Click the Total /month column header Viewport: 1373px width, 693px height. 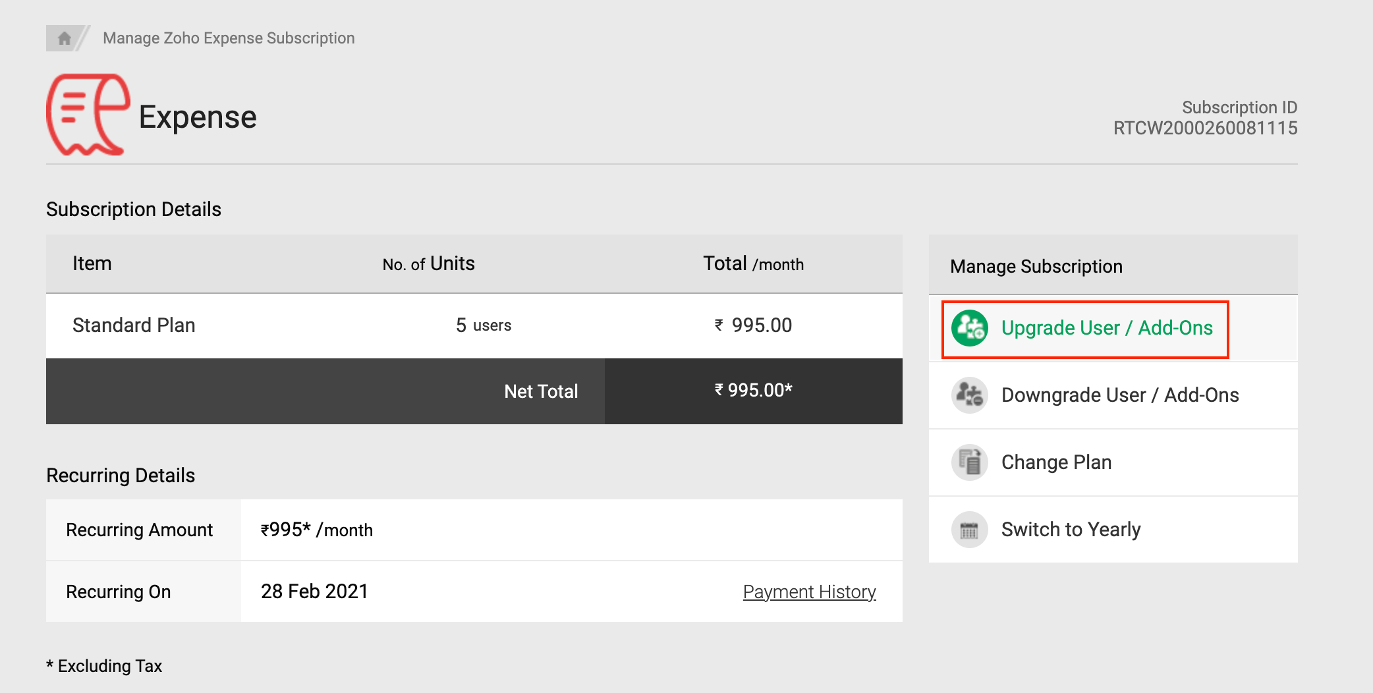point(753,264)
